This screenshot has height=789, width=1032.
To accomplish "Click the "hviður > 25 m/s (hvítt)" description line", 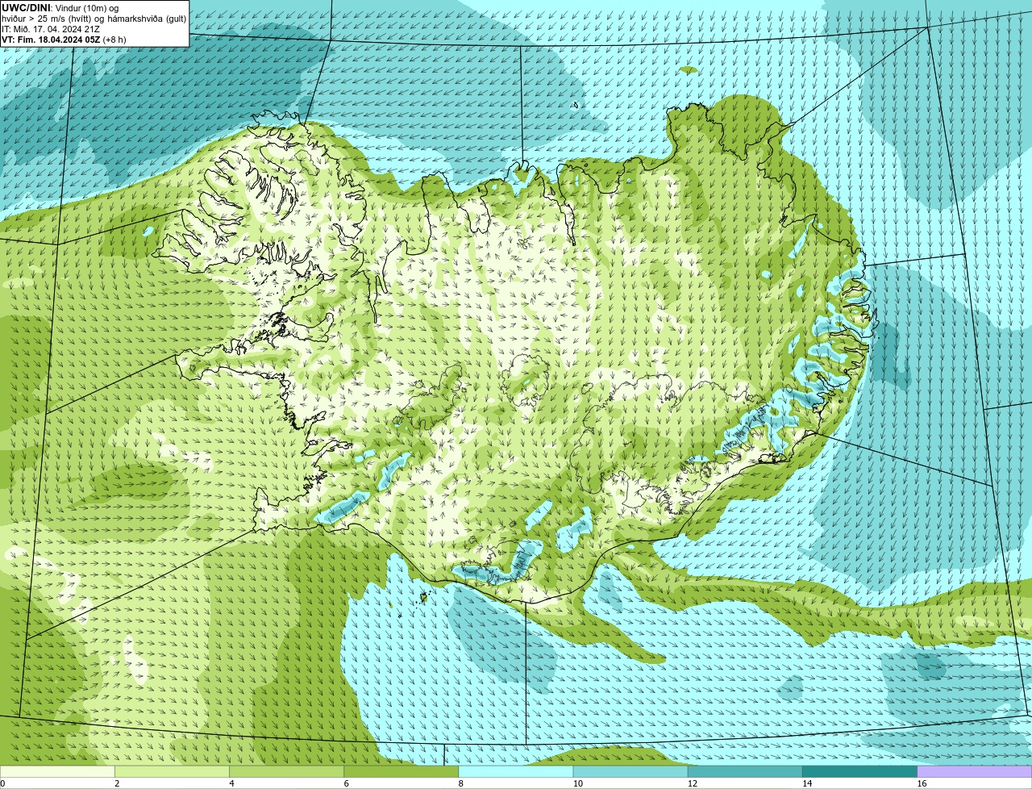I will click(x=94, y=18).
